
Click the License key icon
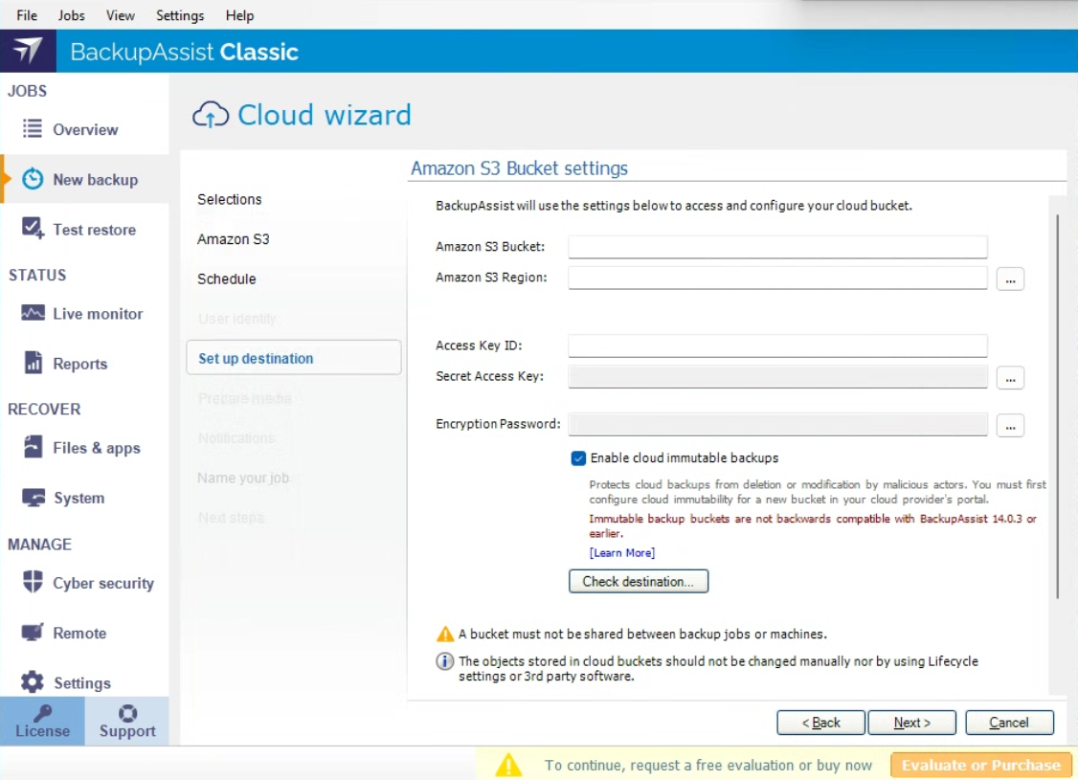(42, 713)
